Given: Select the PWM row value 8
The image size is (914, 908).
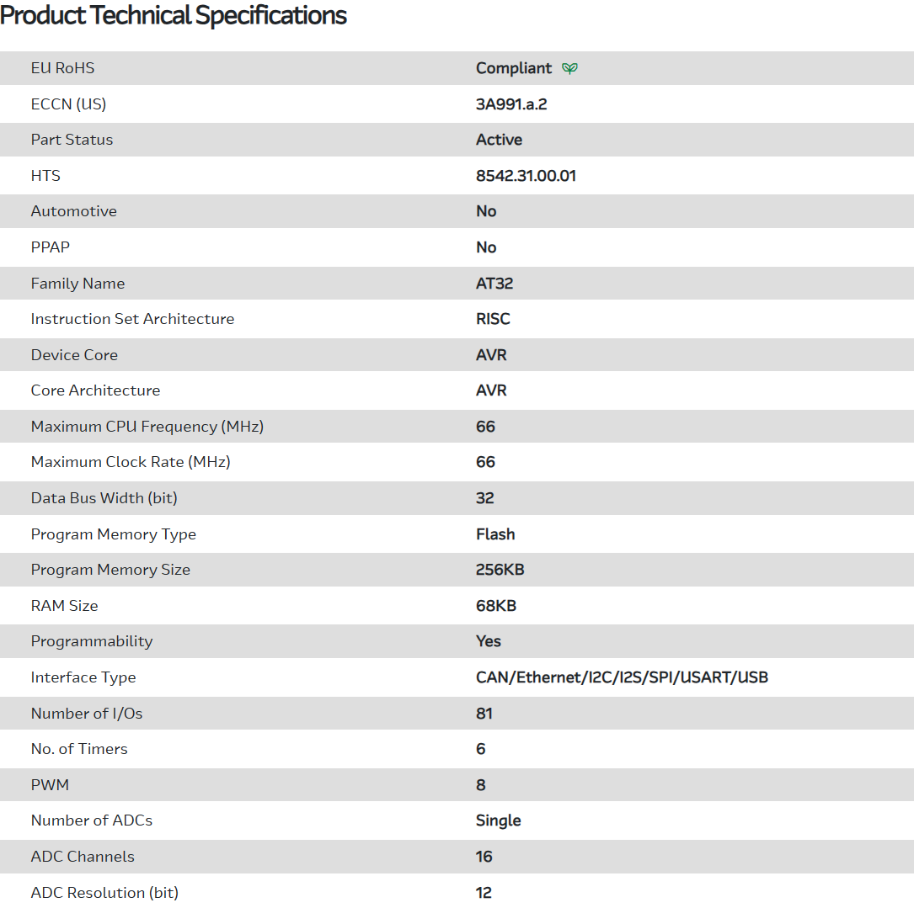Looking at the screenshot, I should pos(481,785).
